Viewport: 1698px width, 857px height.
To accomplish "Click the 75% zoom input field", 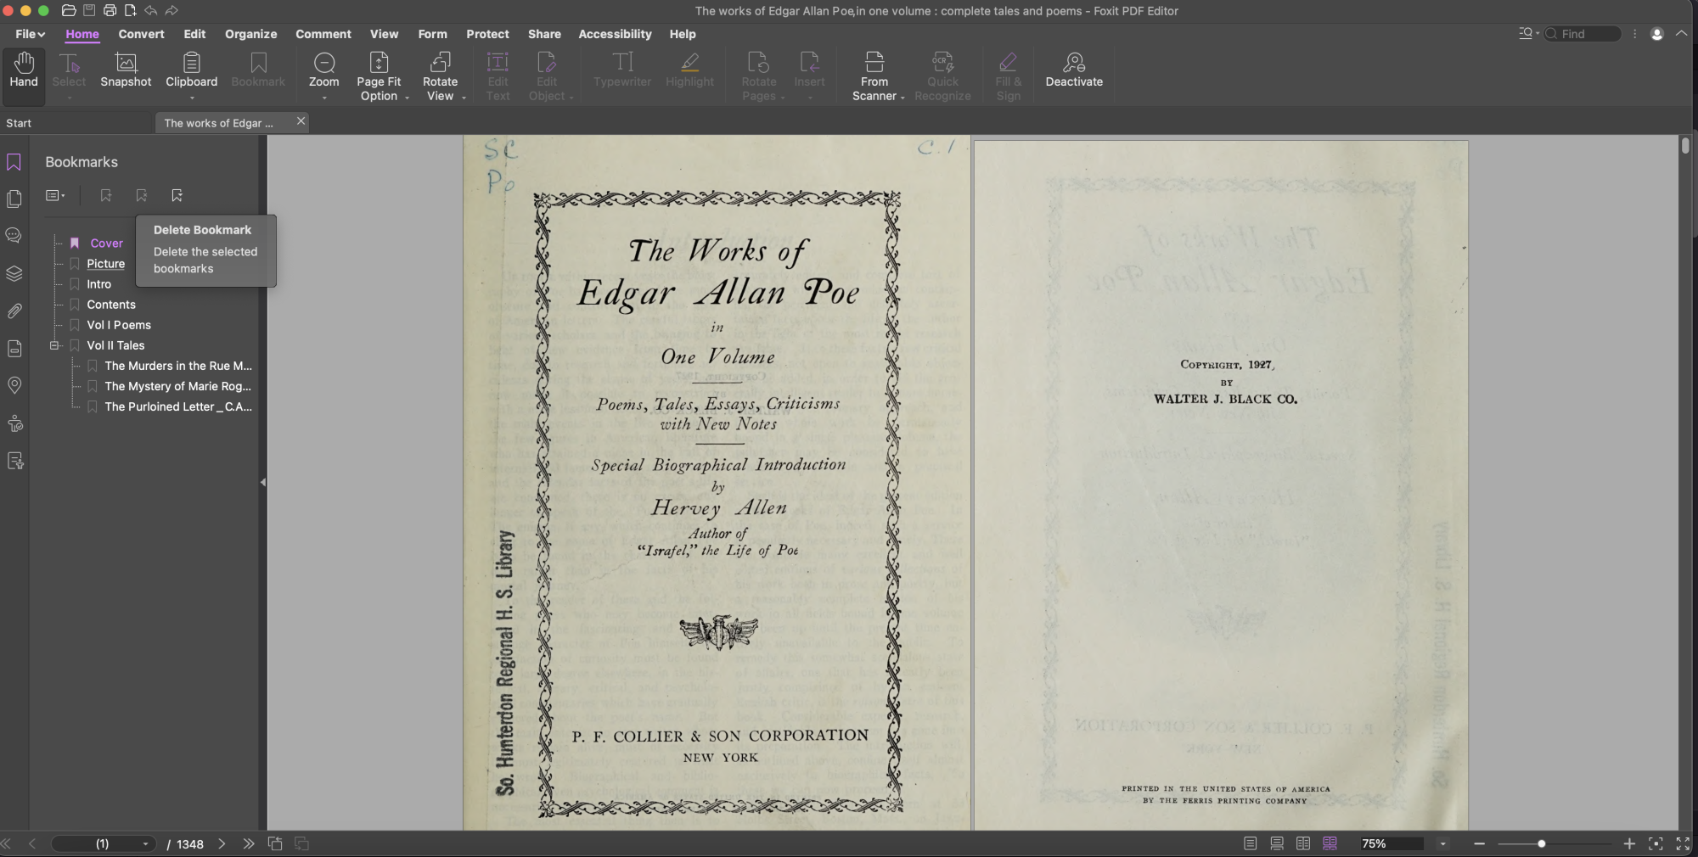I will coord(1391,843).
